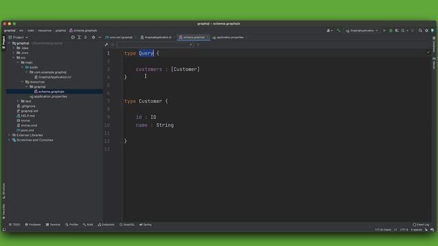
Task: Collapse the resources folder in project tree
Action: click(x=23, y=82)
